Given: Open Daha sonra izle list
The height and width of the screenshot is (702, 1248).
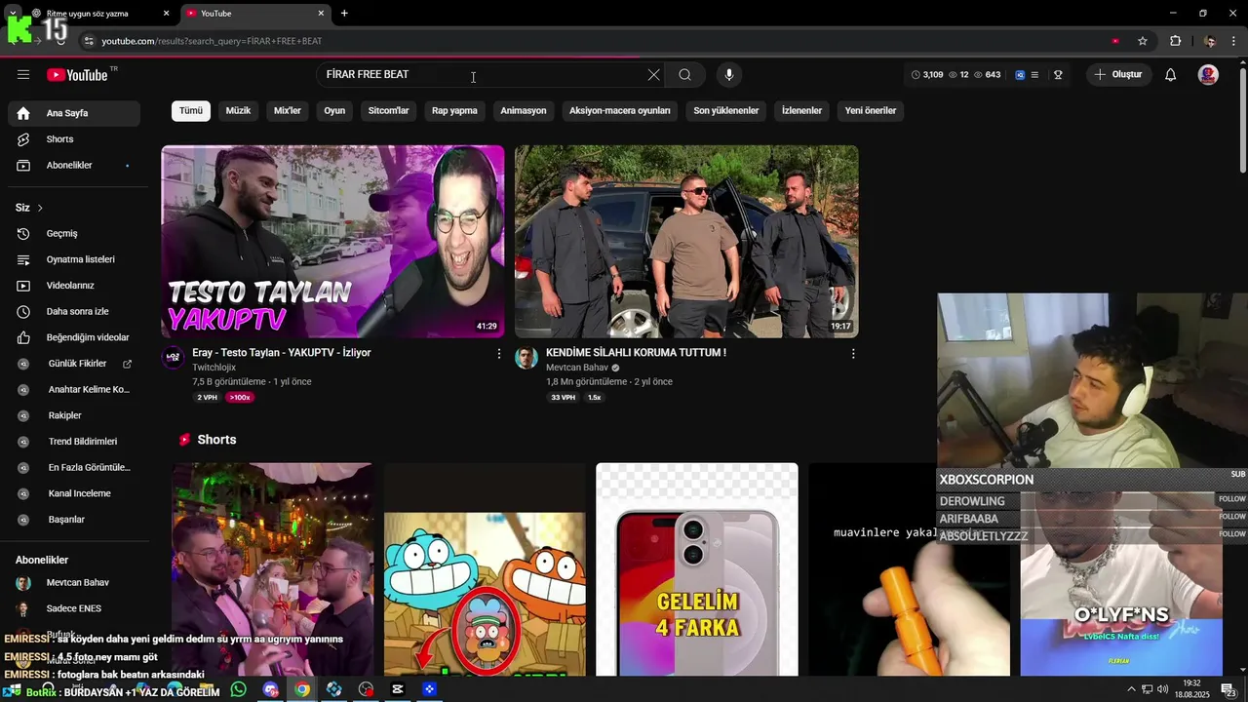Looking at the screenshot, I should click(74, 312).
